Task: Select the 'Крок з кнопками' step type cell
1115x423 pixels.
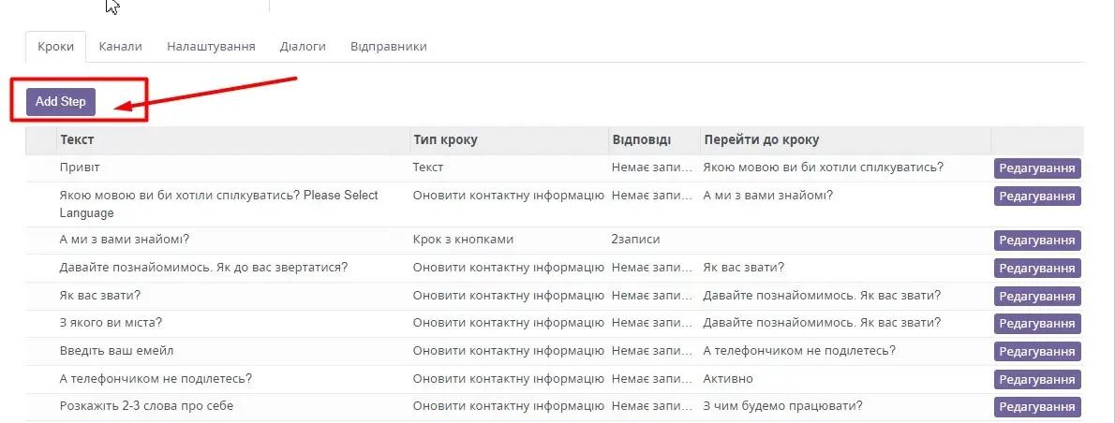Action: (x=463, y=240)
